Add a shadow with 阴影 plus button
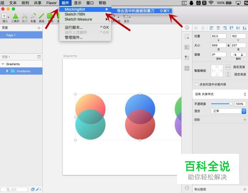The image size is (248, 193). (x=245, y=120)
